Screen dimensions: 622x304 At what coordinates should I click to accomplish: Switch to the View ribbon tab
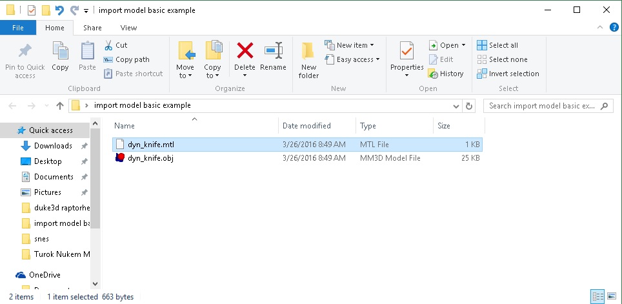[x=128, y=28]
